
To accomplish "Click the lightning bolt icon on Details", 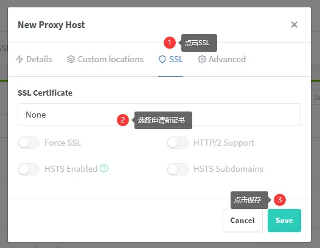I will coord(19,59).
